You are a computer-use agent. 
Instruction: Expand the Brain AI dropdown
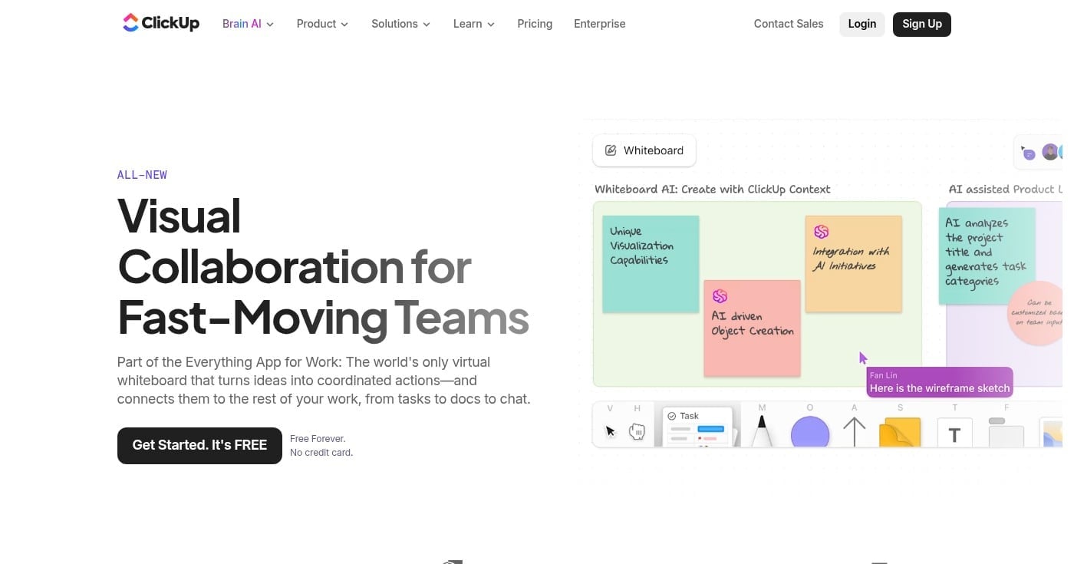(x=248, y=24)
